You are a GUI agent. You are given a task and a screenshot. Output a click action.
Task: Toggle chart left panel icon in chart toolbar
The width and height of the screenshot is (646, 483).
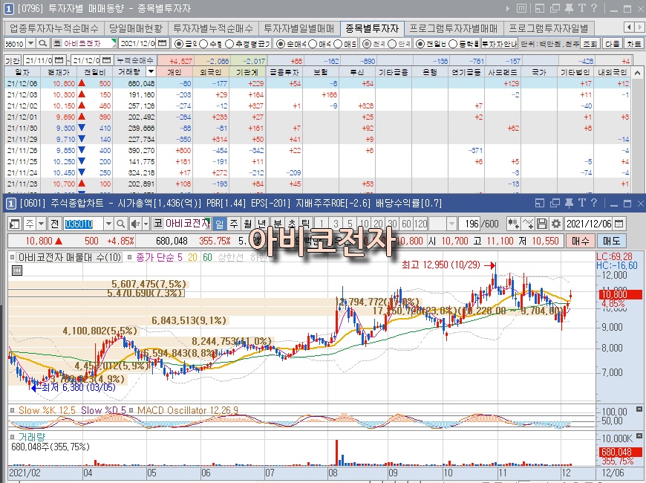pyautogui.click(x=14, y=224)
